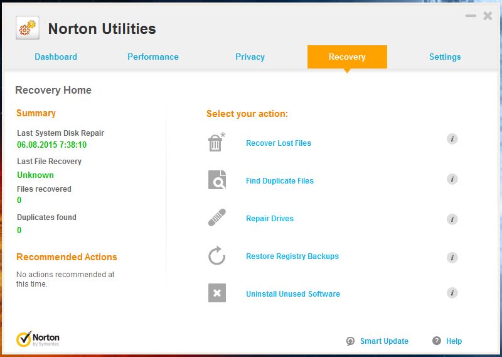Open Restore Registry Backups link
This screenshot has height=357, width=502.
[x=292, y=256]
